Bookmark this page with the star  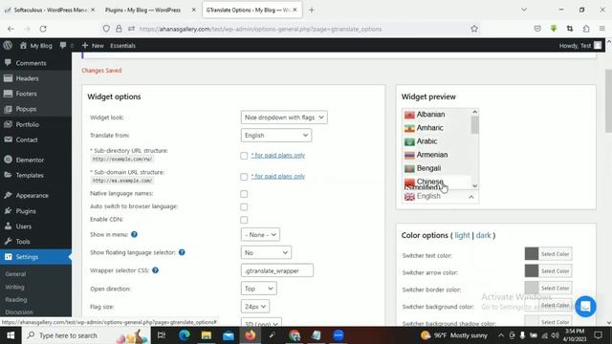(474, 29)
